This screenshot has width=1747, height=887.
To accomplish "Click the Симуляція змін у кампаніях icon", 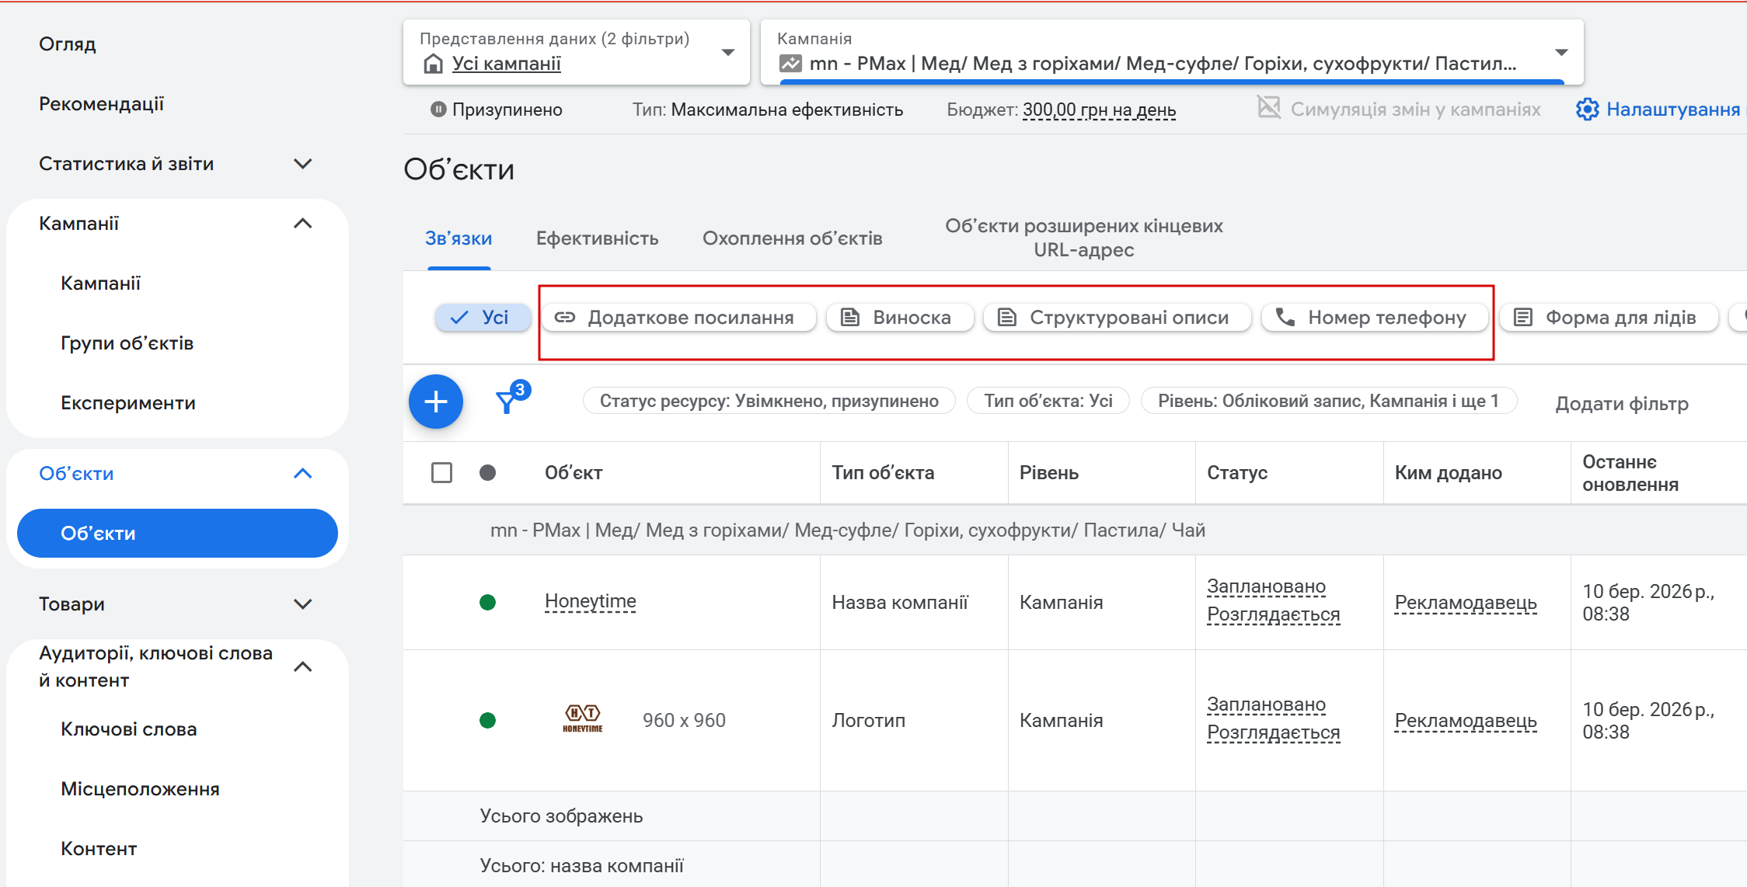I will 1268,107.
